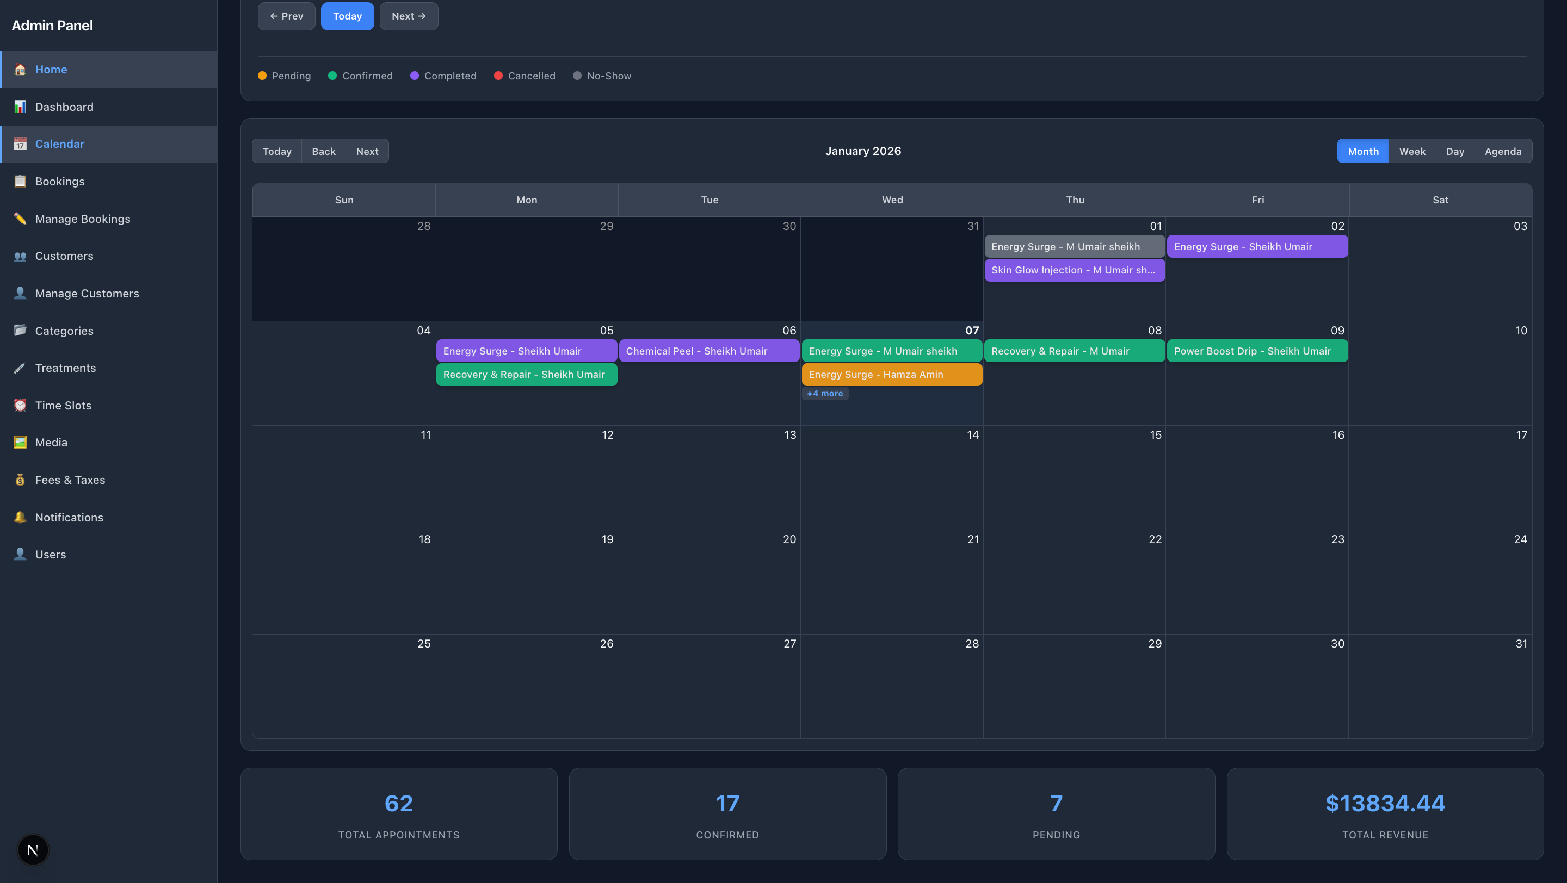Toggle the Pending status filter
1567x883 pixels.
click(x=284, y=76)
